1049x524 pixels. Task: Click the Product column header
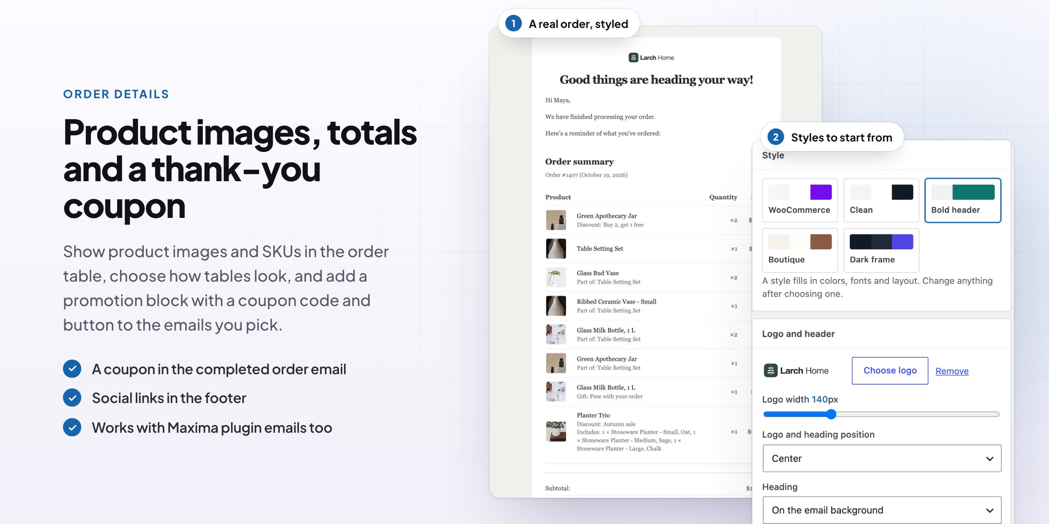point(558,197)
